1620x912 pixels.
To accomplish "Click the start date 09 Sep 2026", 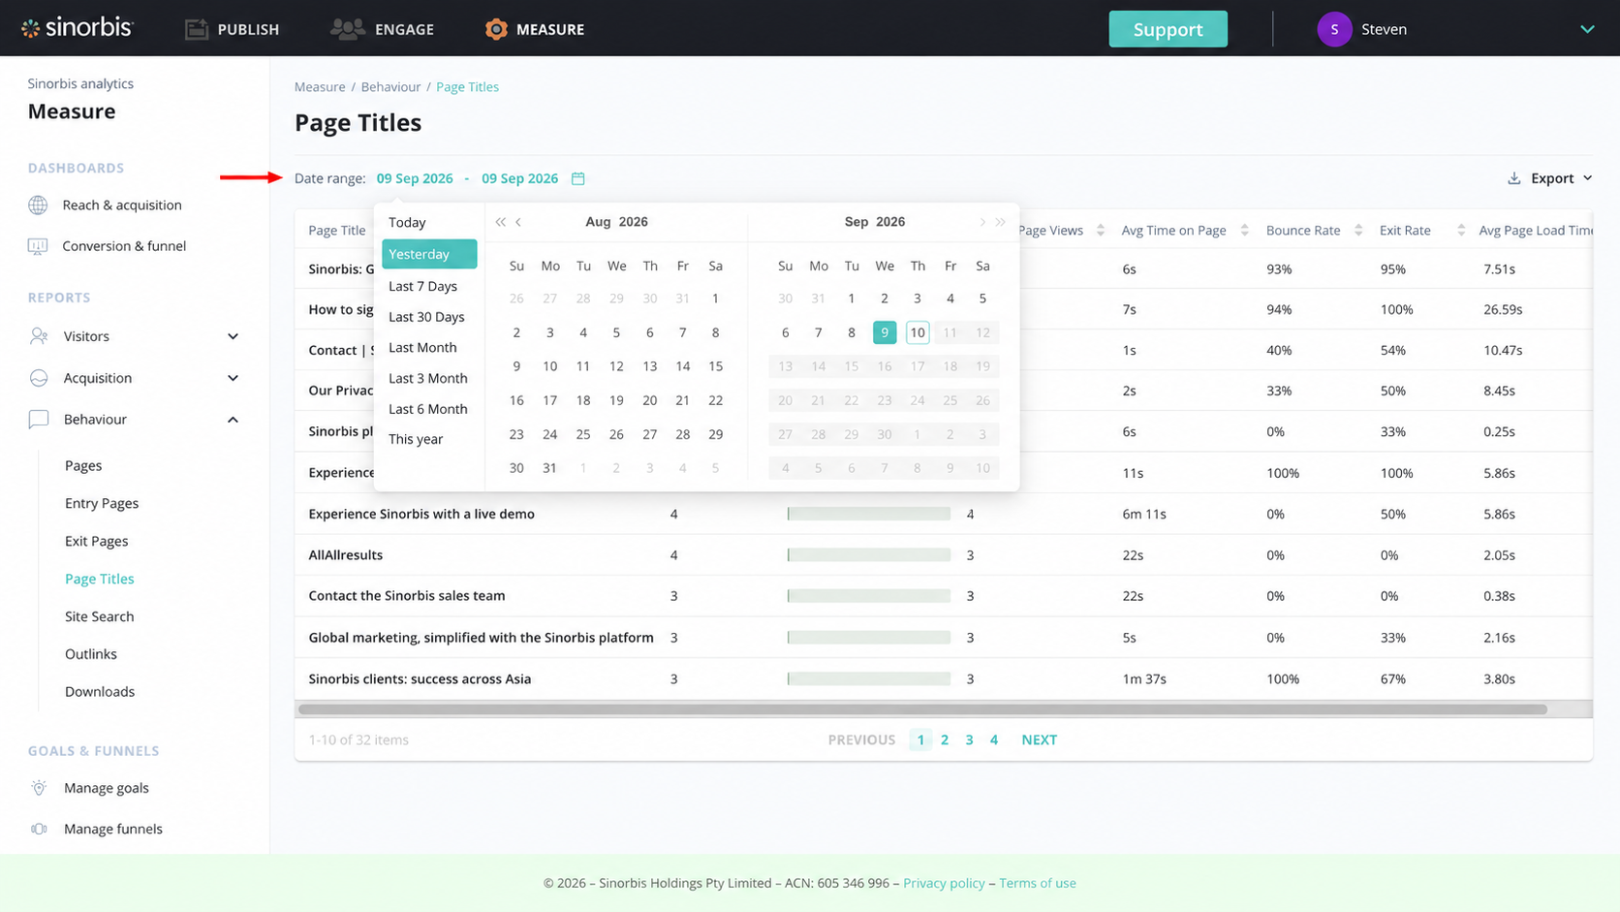I will (415, 178).
